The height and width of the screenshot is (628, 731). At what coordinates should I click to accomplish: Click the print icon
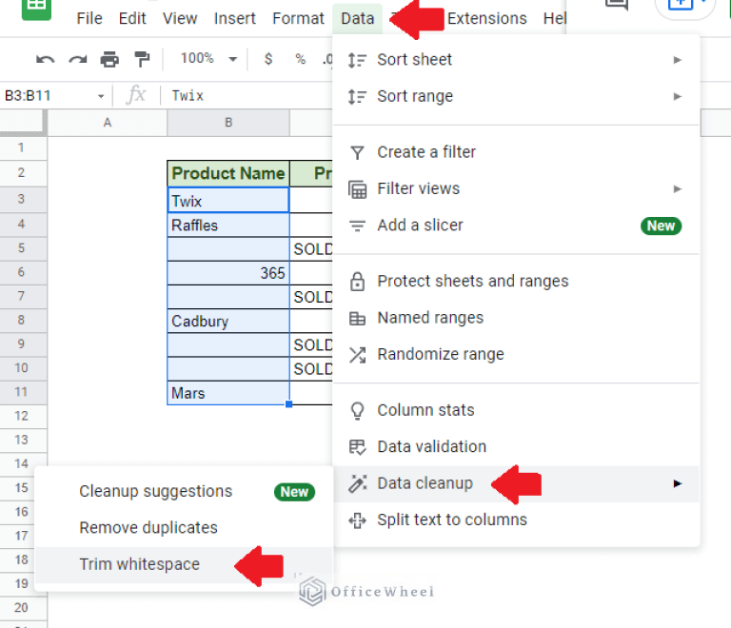109,60
